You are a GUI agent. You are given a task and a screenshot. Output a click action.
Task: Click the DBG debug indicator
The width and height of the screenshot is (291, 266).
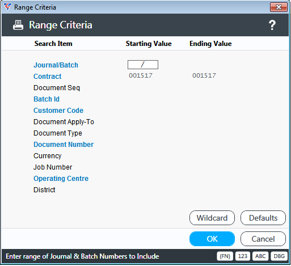pos(279,256)
